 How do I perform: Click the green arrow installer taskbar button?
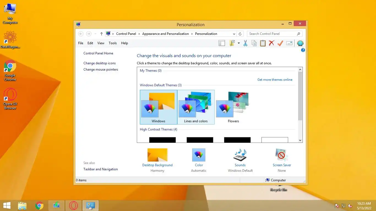pyautogui.click(x=56, y=206)
